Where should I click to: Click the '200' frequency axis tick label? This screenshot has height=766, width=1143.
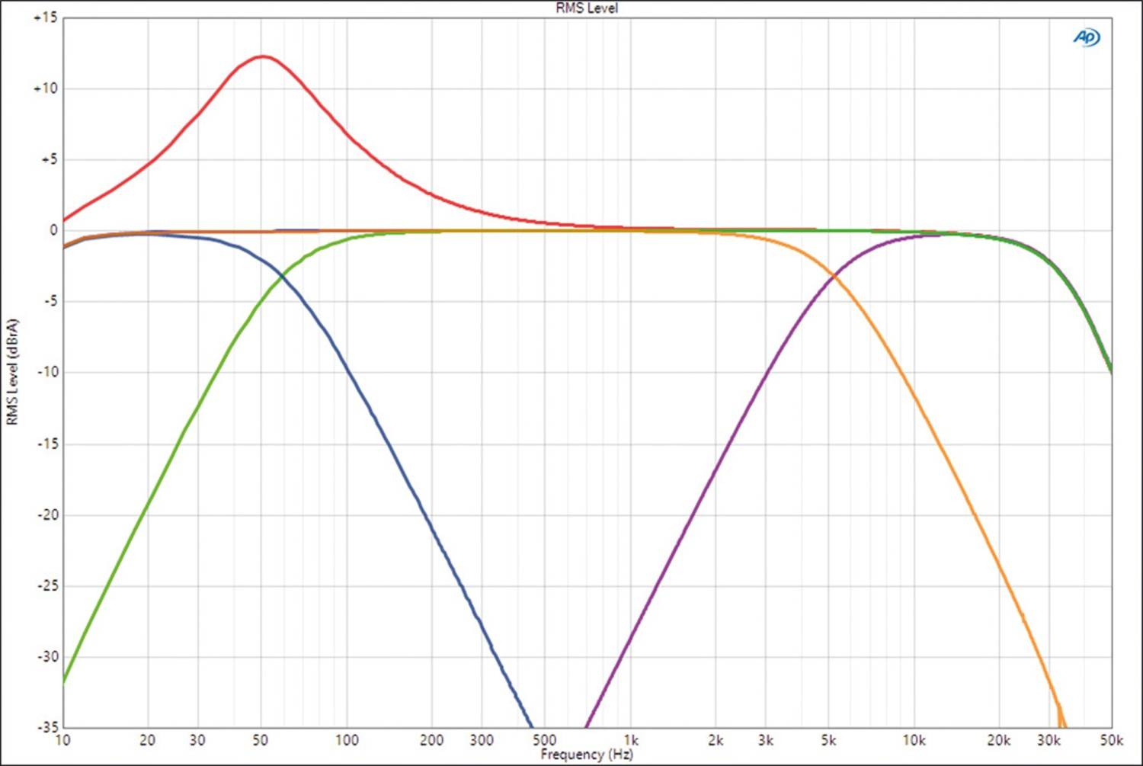432,740
